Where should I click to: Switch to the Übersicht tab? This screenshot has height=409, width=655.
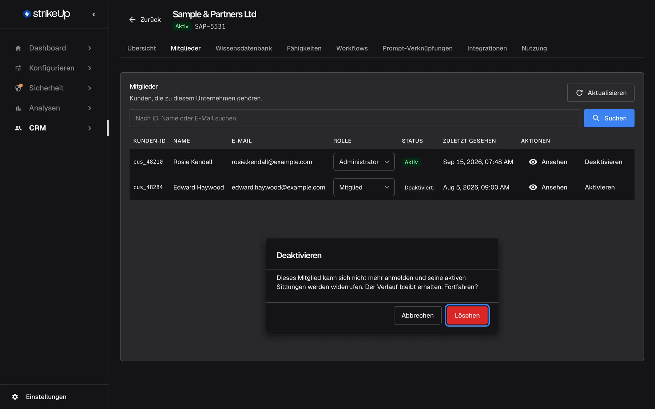(x=142, y=48)
